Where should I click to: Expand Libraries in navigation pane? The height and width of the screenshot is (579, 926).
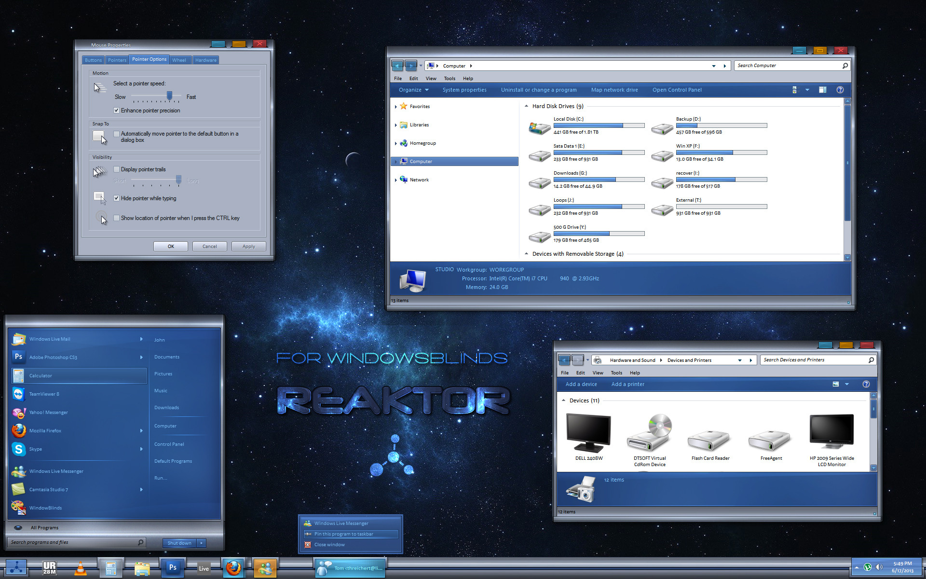[396, 125]
